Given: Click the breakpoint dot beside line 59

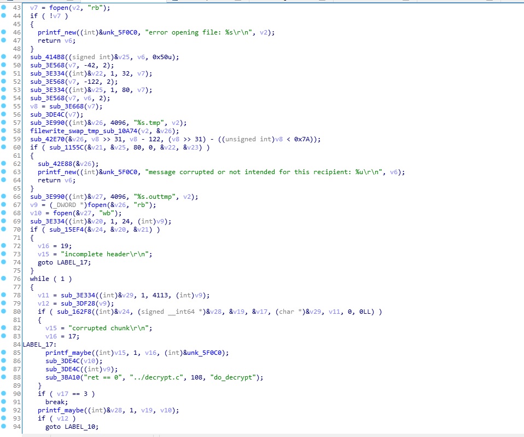Looking at the screenshot, I should (x=5, y=139).
